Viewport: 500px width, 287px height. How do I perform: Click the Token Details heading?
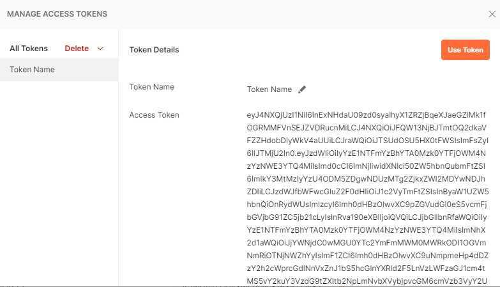tap(154, 50)
